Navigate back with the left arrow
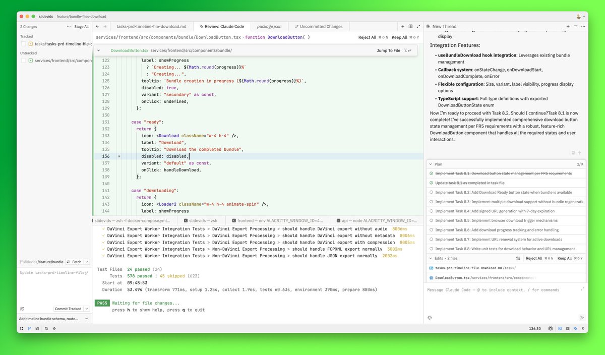Image resolution: width=605 pixels, height=355 pixels. point(98,26)
